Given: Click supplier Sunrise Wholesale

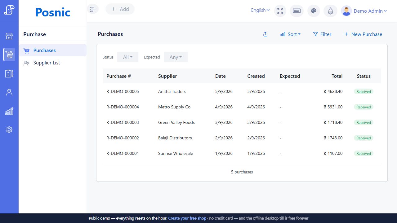Looking at the screenshot, I should click(176, 153).
